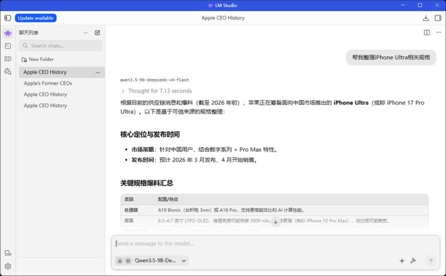Open the Developer terminal icon

point(8,46)
